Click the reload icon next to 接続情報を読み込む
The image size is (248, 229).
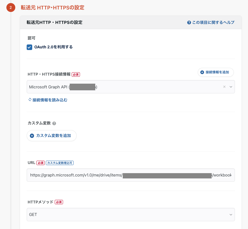click(x=29, y=99)
